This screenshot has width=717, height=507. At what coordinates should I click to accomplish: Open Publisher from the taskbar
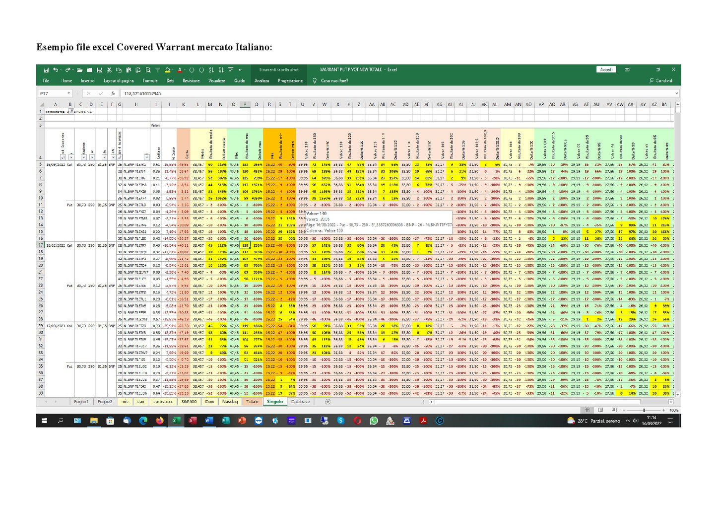point(225,421)
